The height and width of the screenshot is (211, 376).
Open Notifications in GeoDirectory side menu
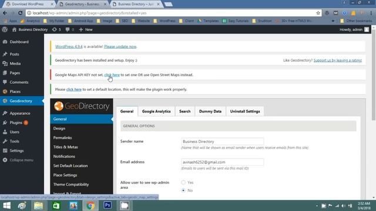[82, 156]
